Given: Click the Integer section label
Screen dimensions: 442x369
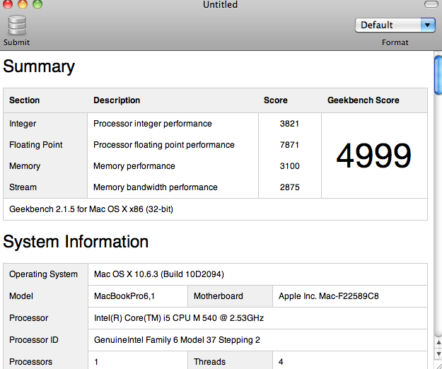Looking at the screenshot, I should tap(23, 124).
